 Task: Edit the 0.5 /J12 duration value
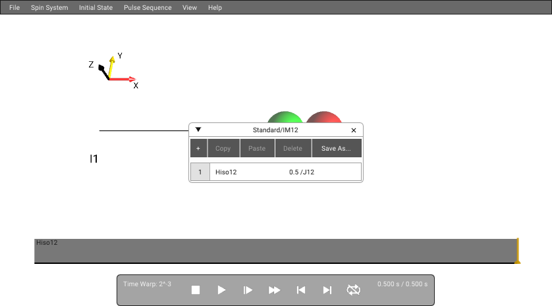[302, 172]
